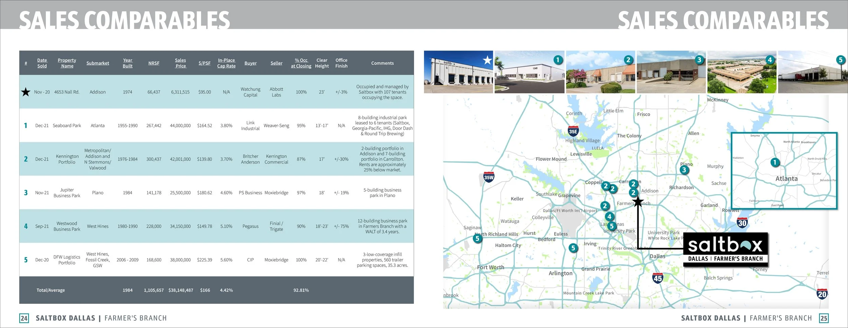Click the Buyer column header
This screenshot has width=848, height=328.
[250, 63]
